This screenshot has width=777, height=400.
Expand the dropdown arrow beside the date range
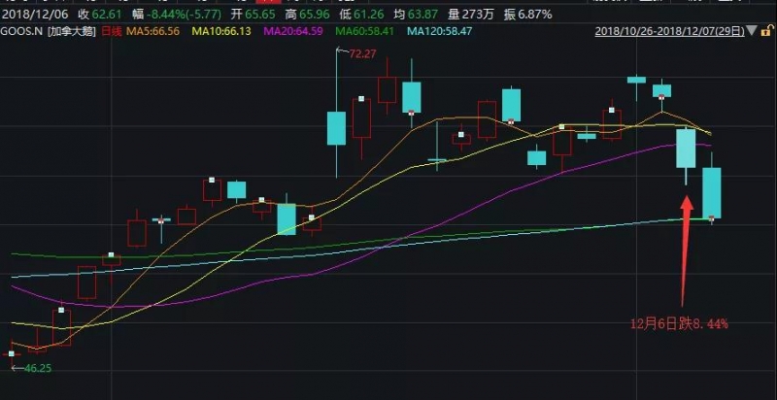tap(754, 31)
